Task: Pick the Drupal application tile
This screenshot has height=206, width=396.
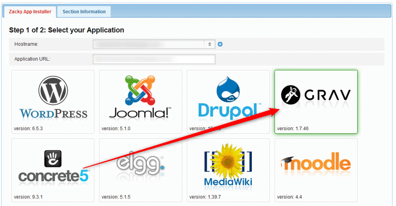Action: tap(228, 102)
